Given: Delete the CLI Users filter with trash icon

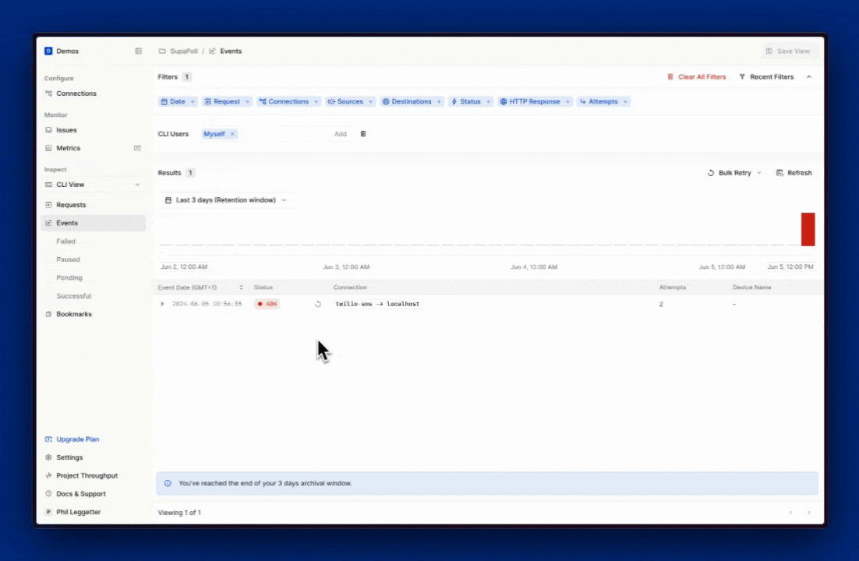Looking at the screenshot, I should pyautogui.click(x=362, y=134).
